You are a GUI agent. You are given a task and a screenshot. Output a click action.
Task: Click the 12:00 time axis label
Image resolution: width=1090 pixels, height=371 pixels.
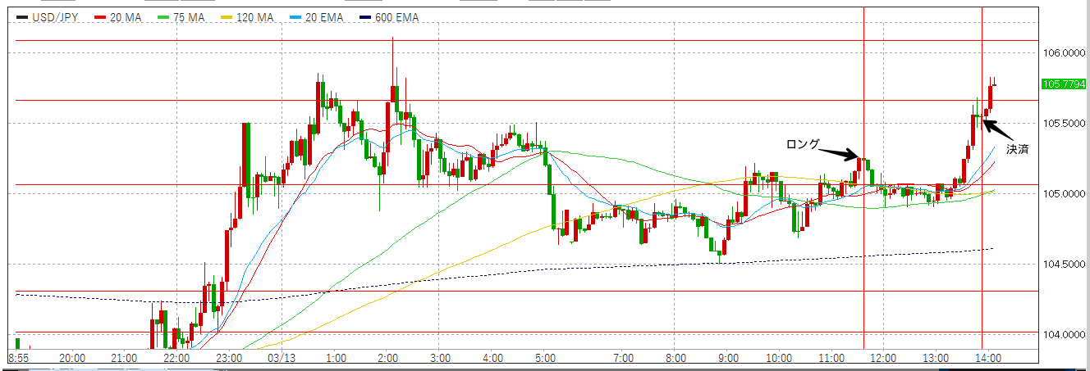(x=884, y=358)
